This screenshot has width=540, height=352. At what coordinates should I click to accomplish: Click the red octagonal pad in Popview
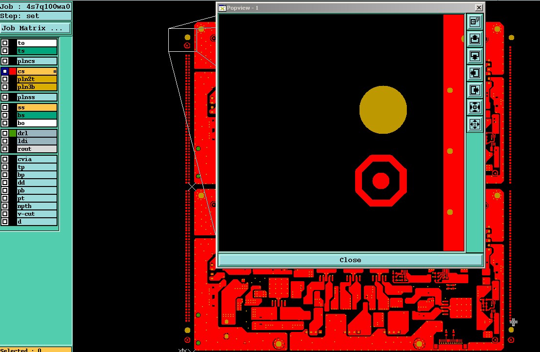click(x=381, y=181)
